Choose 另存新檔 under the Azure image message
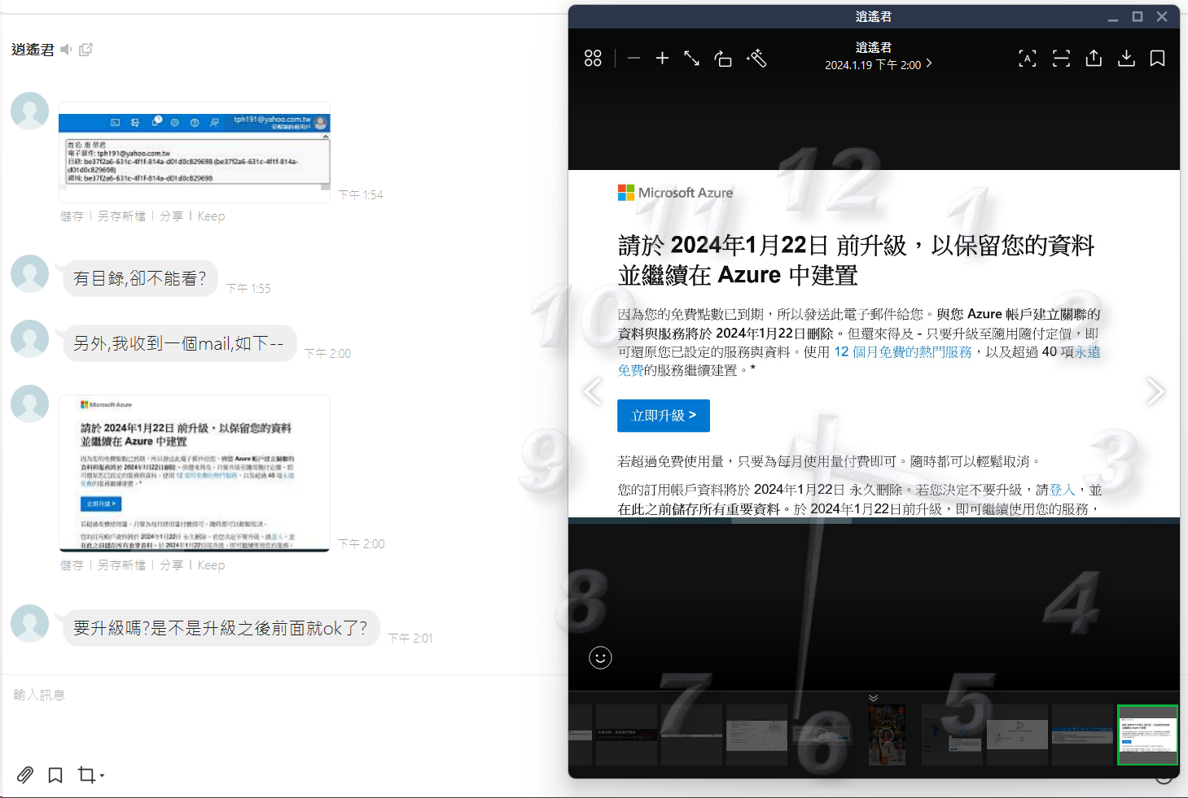The image size is (1188, 798). pyautogui.click(x=121, y=565)
